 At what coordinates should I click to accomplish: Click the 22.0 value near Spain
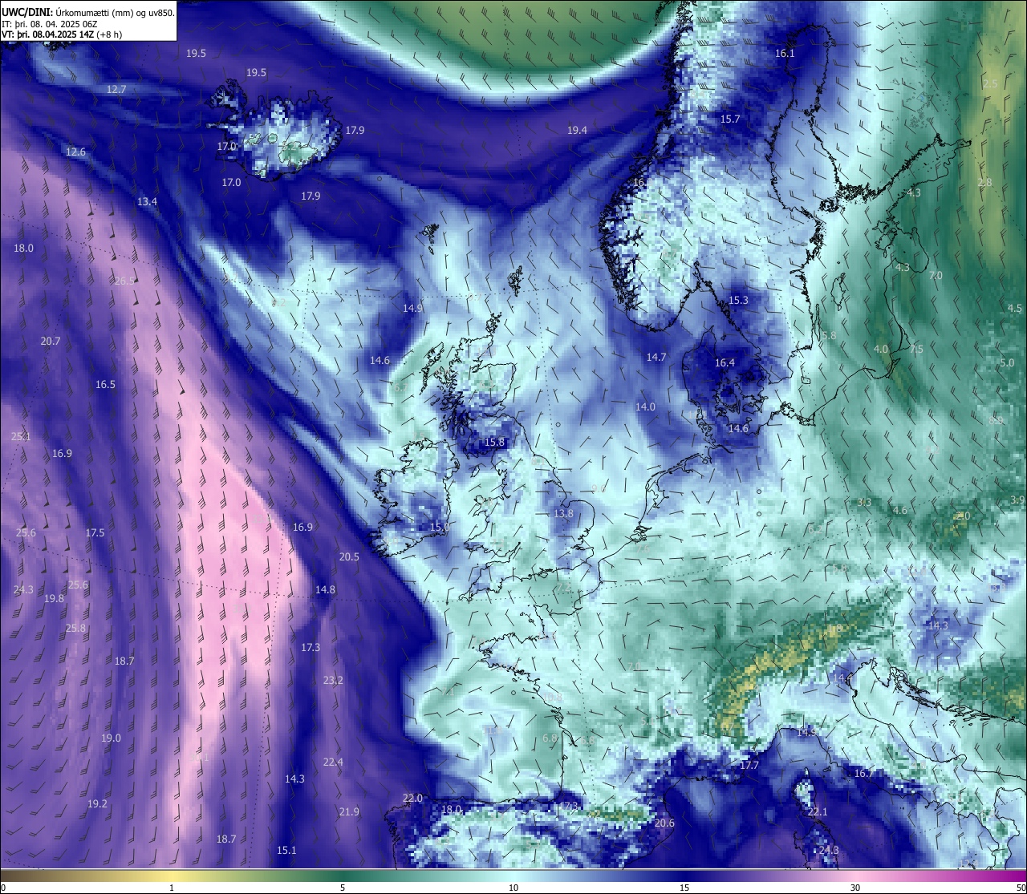click(412, 798)
